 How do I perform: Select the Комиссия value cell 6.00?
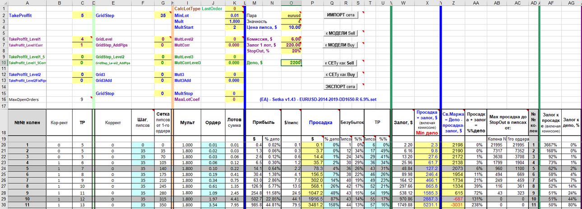point(291,39)
